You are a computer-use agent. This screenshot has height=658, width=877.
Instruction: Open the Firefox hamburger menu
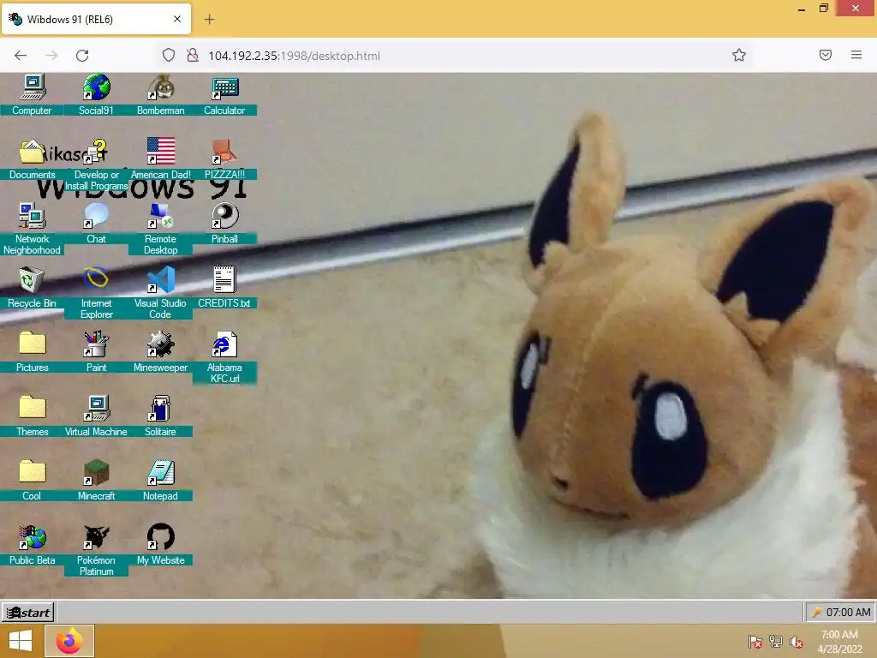pos(856,56)
